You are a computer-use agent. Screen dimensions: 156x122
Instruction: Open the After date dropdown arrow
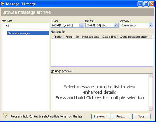81,25
